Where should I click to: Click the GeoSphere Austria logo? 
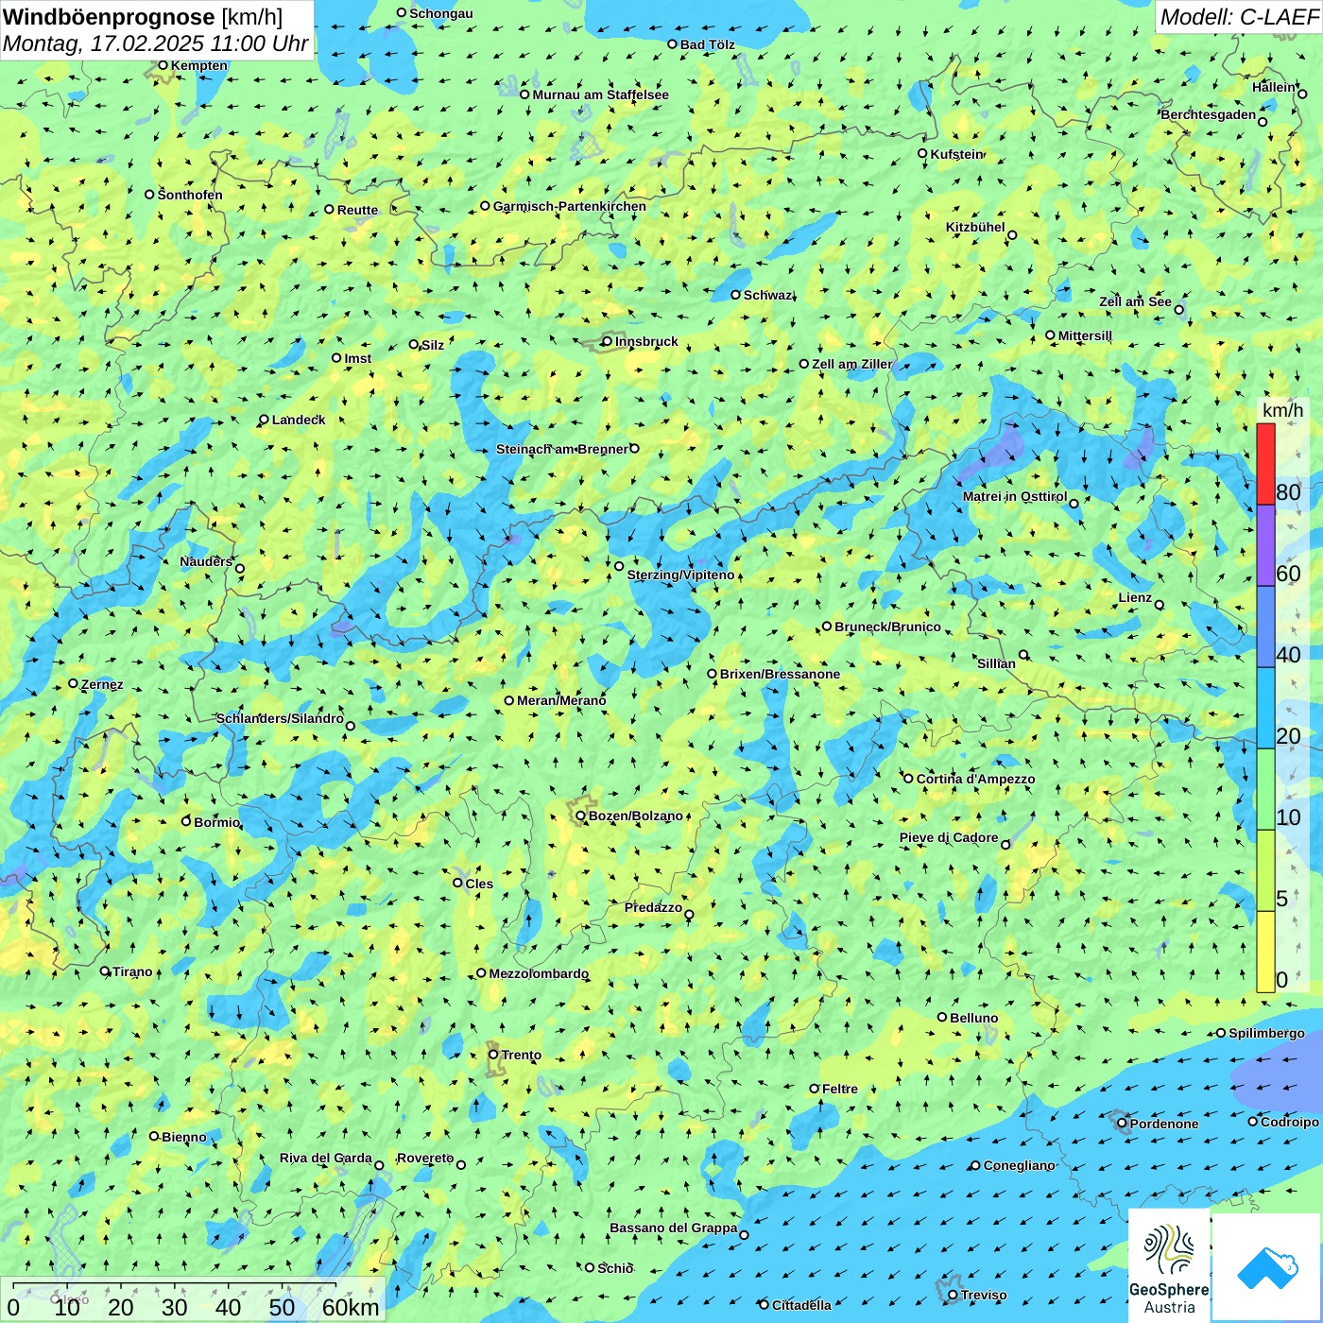1169,1265
